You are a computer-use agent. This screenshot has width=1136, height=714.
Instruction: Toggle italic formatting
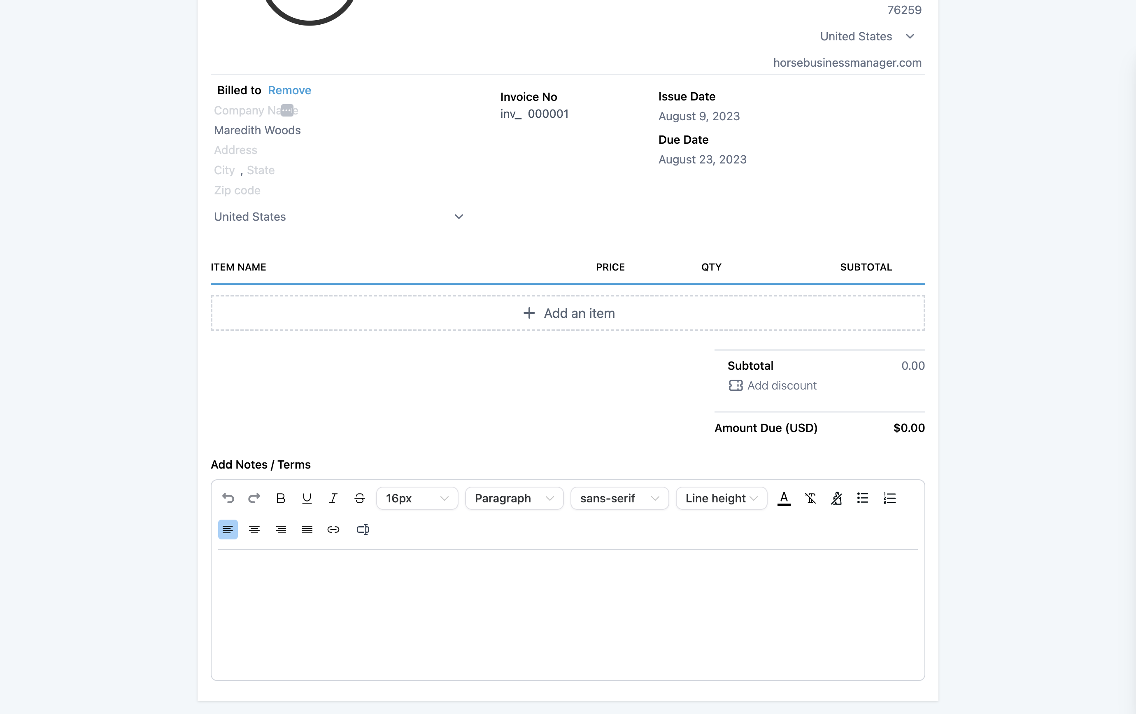tap(333, 498)
